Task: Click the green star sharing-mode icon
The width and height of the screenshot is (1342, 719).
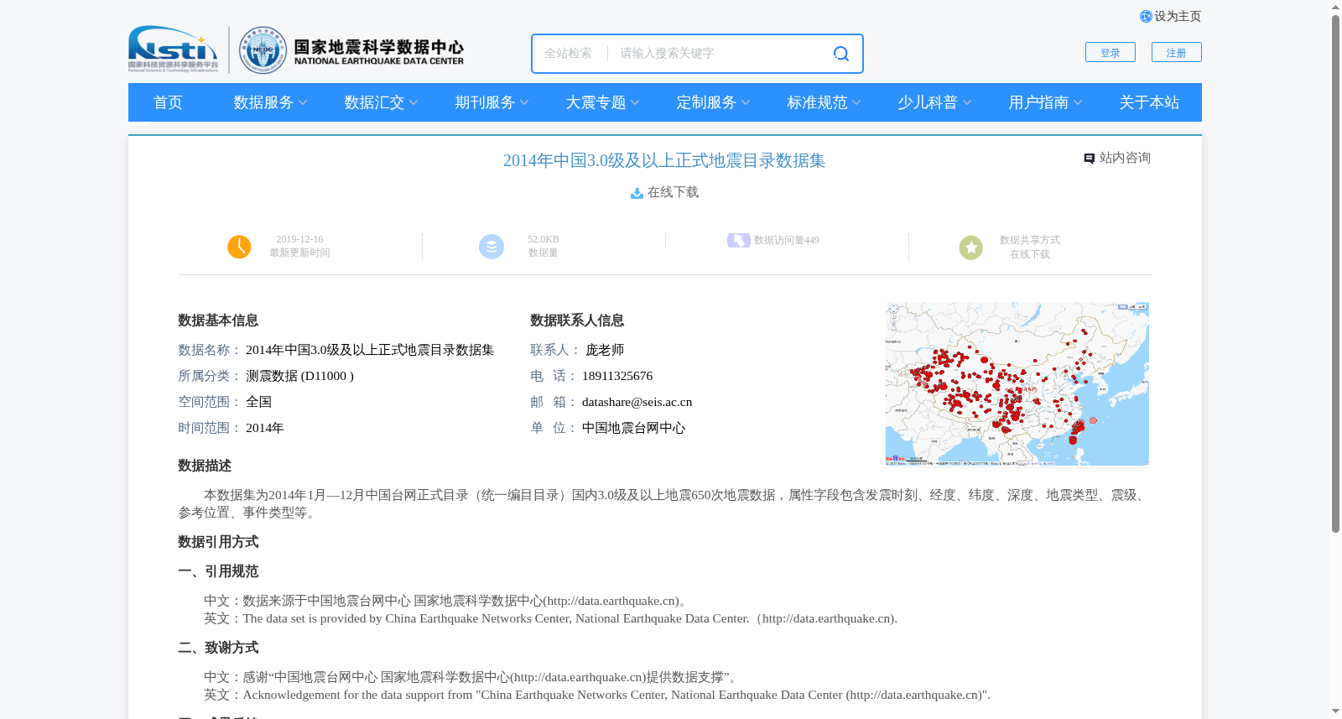Action: [971, 247]
